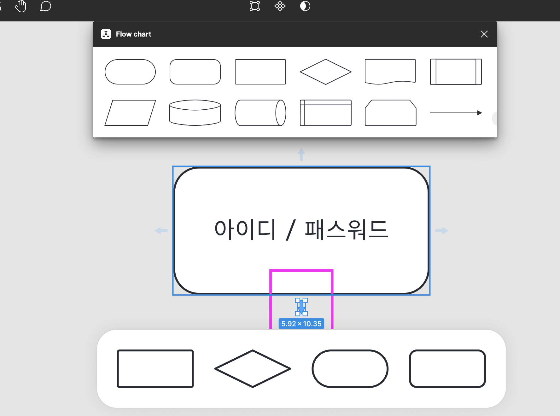Viewport: 560px width, 416px height.
Task: Click the Flow chart panel title
Action: point(134,34)
